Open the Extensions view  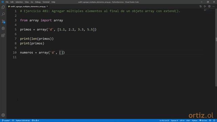[x=3, y=35]
